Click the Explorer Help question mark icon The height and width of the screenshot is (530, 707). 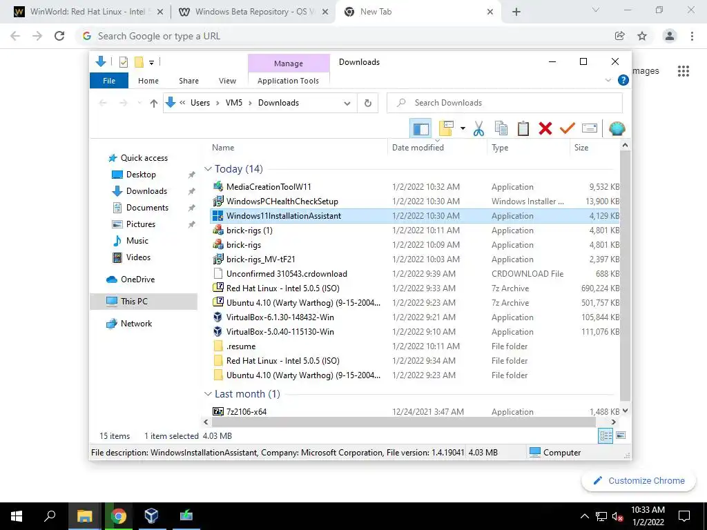coord(623,80)
